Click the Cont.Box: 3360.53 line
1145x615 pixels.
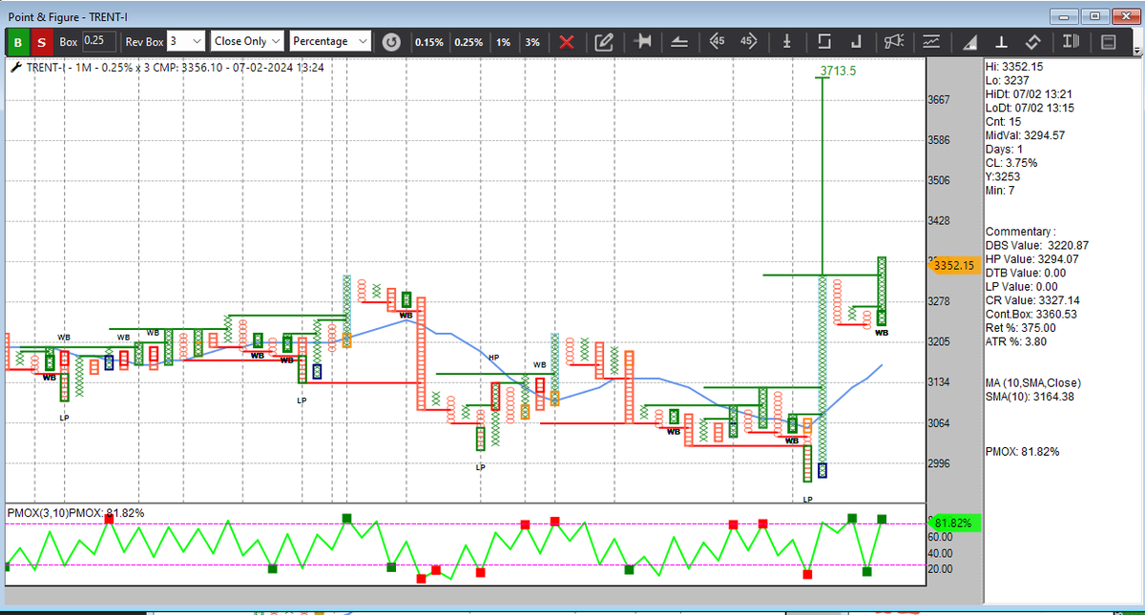tap(1031, 314)
